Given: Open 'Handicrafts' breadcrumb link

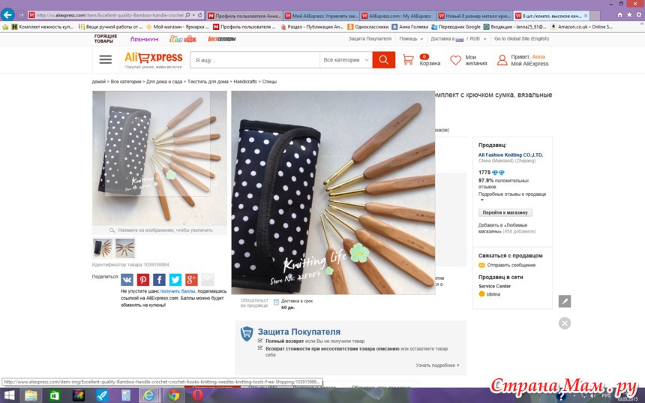Looking at the screenshot, I should pyautogui.click(x=245, y=82).
